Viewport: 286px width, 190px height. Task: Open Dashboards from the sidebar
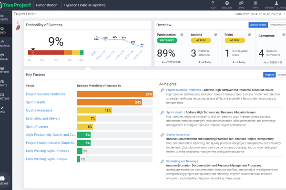click(x=4, y=44)
